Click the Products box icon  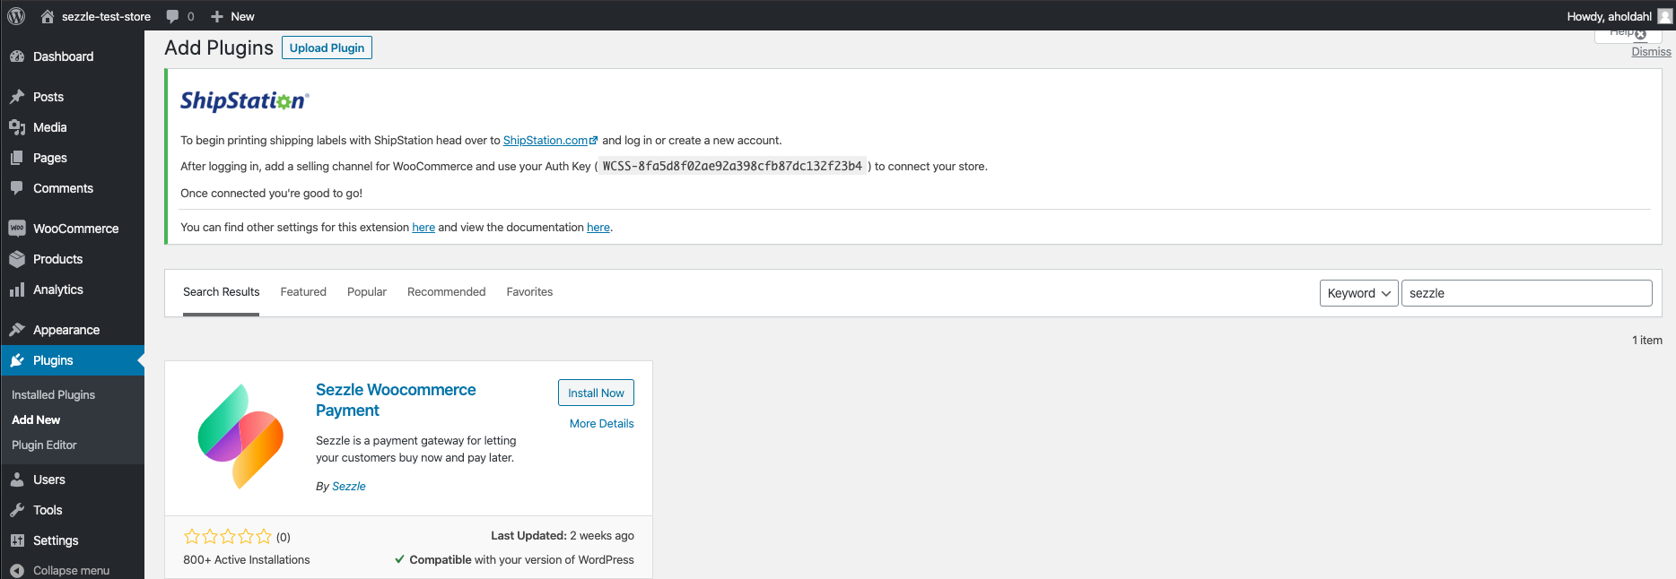(17, 259)
